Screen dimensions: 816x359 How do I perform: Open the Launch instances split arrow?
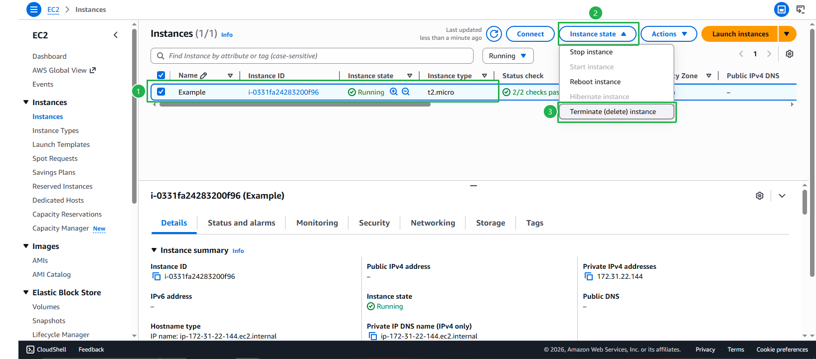tap(787, 34)
